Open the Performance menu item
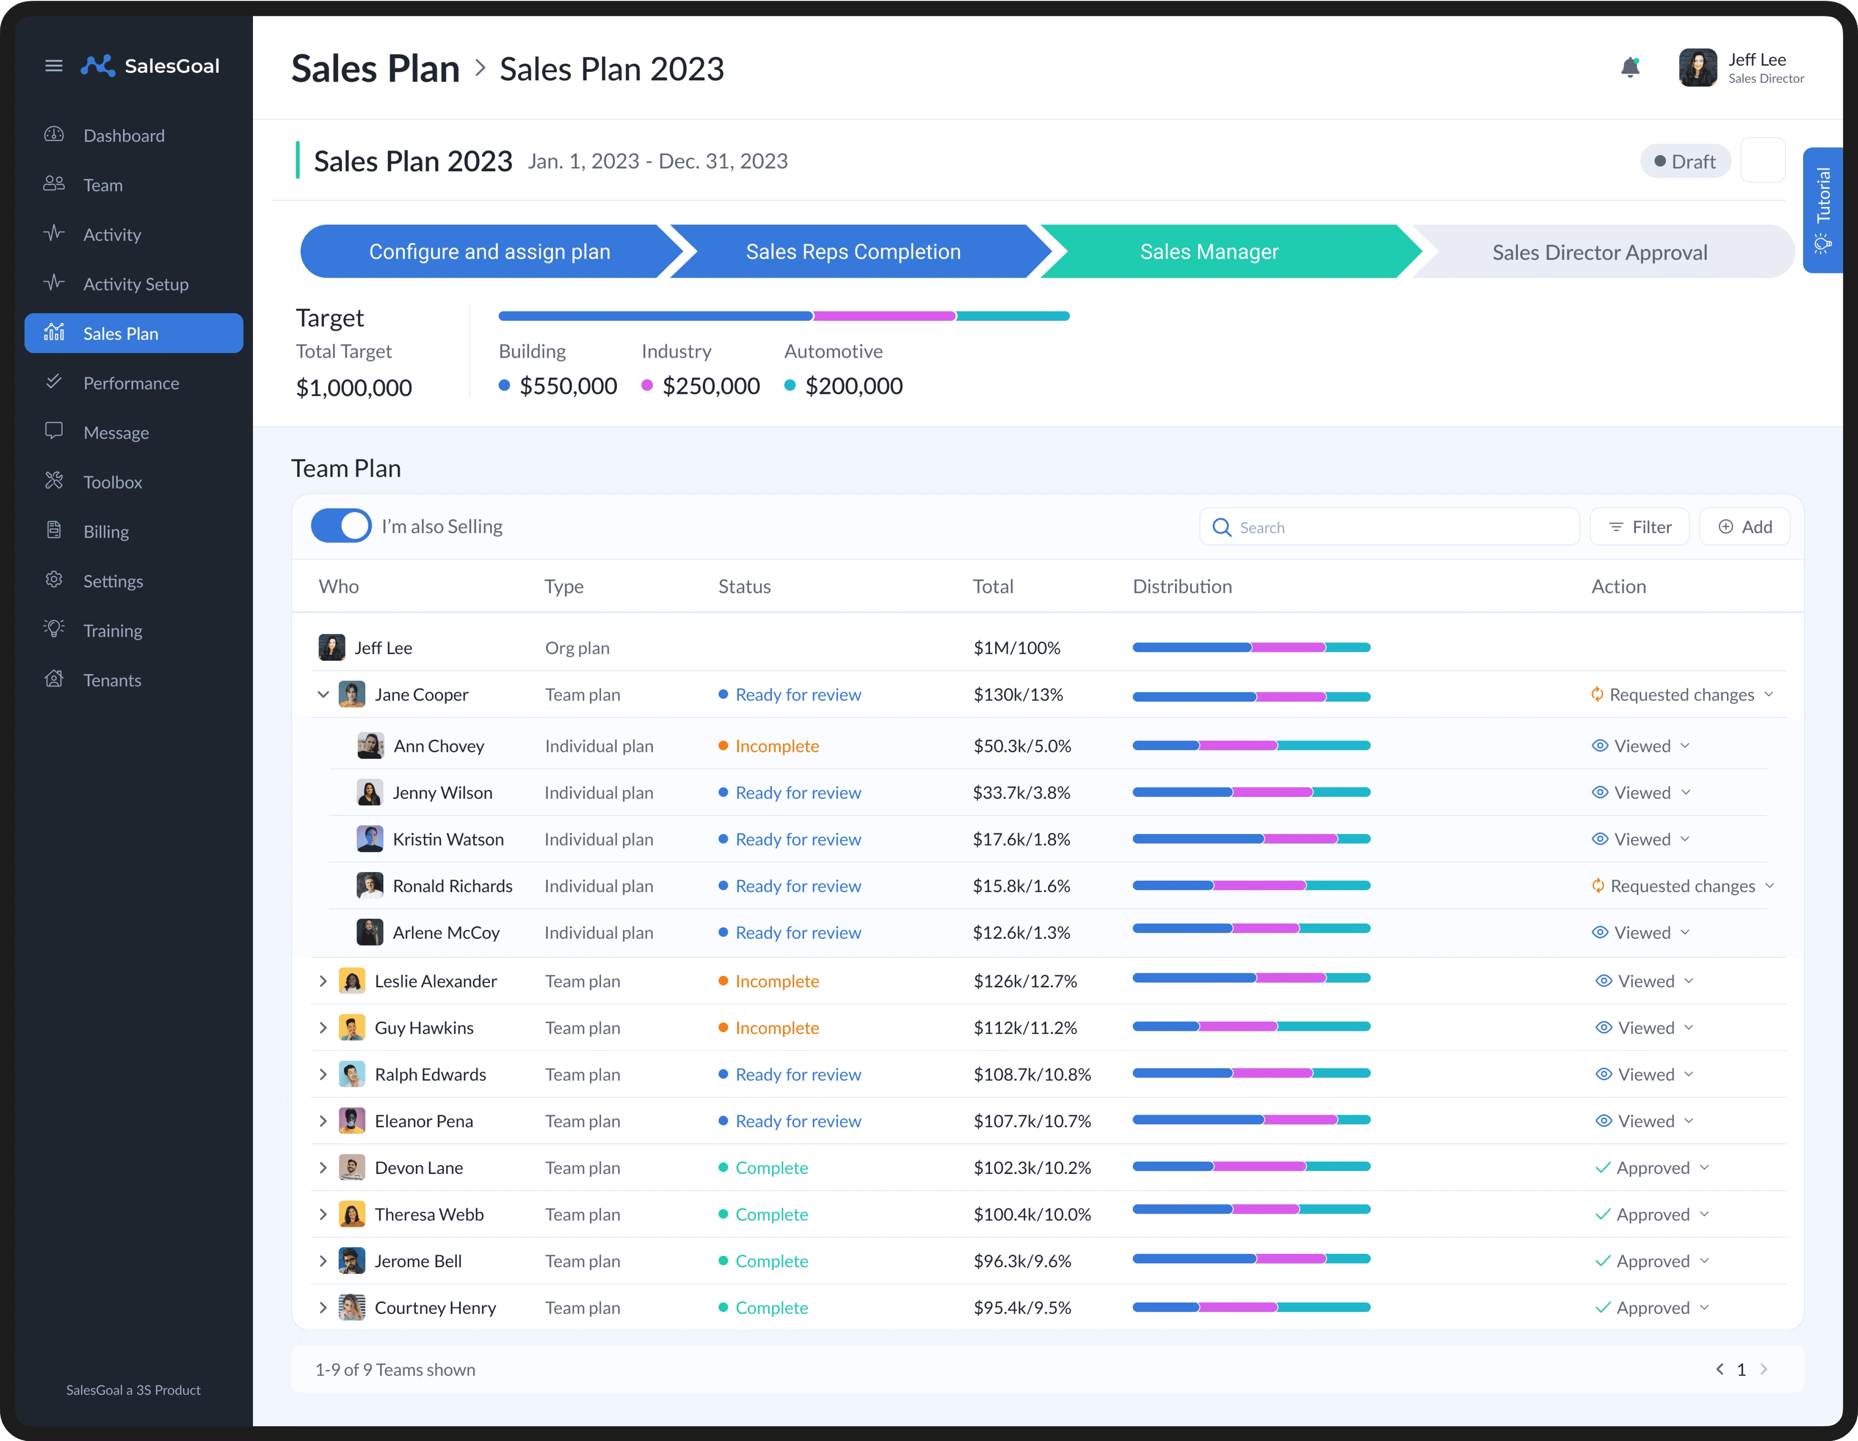Screen dimensions: 1858x1441 (x=131, y=383)
